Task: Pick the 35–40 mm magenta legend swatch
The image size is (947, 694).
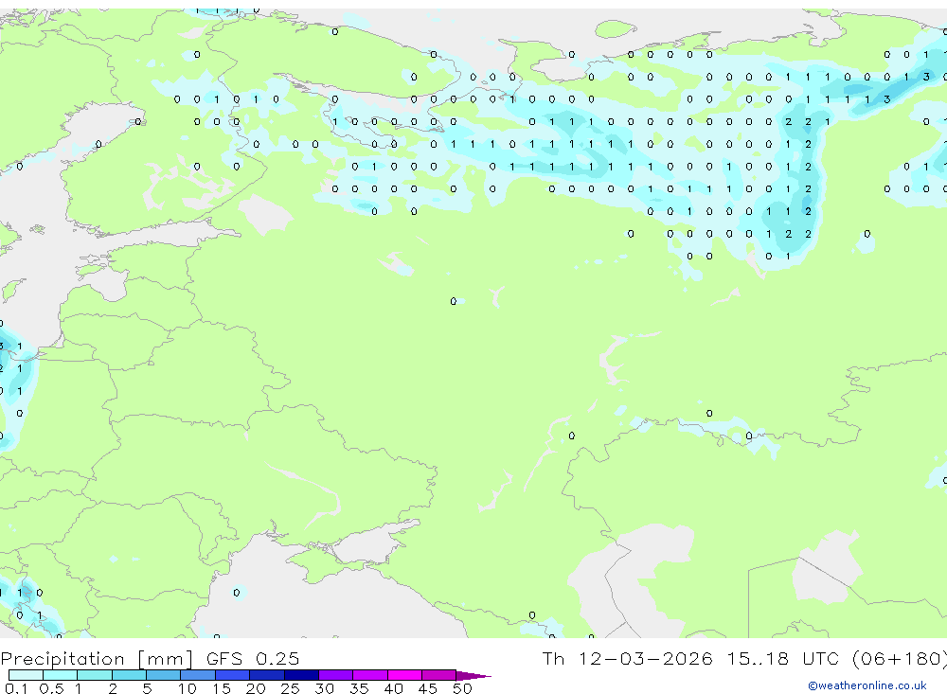Action: 370,675
